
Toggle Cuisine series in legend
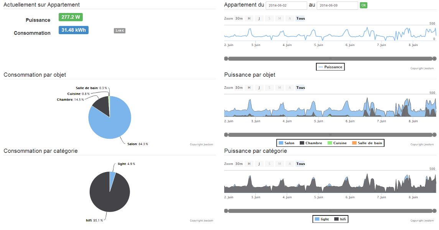pyautogui.click(x=337, y=143)
